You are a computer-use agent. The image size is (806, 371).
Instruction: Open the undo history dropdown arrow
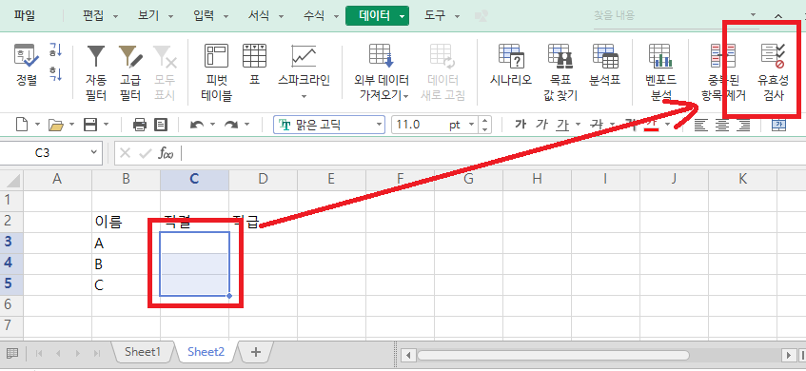(x=212, y=125)
